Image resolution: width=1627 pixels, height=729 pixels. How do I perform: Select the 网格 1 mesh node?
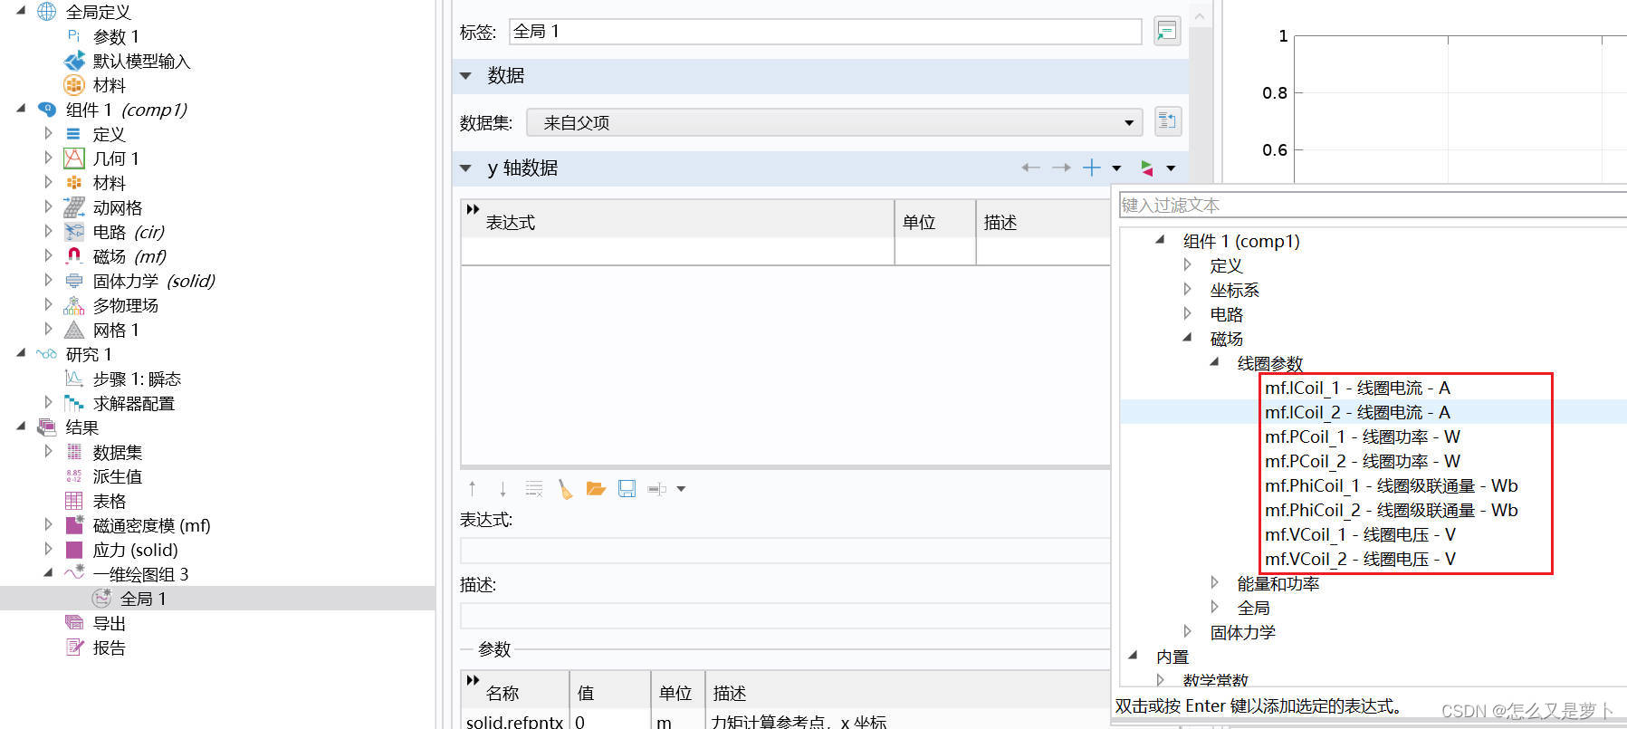point(115,330)
